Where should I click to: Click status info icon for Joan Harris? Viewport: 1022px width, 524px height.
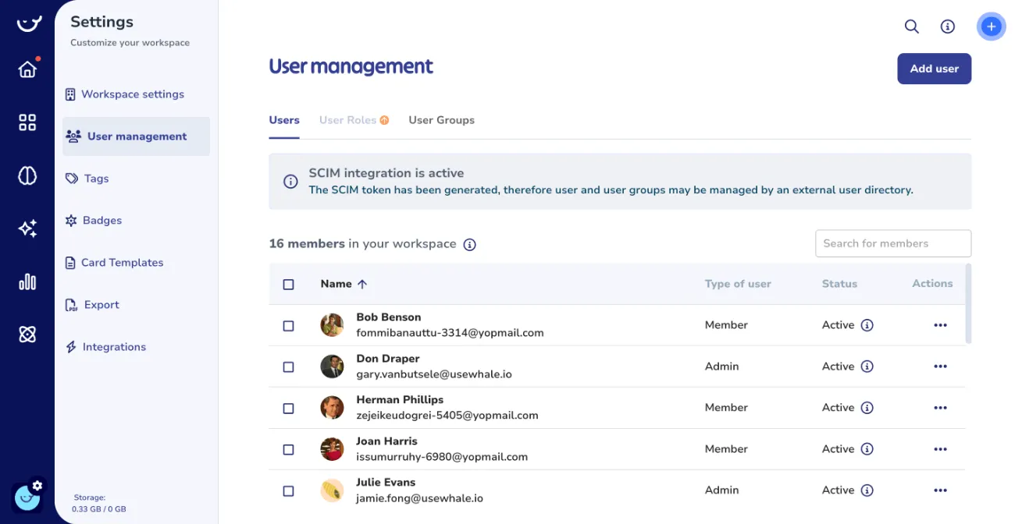pos(867,449)
